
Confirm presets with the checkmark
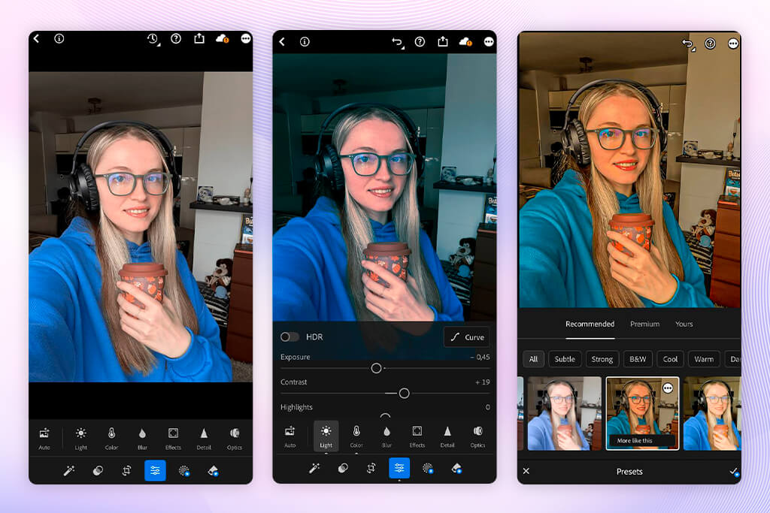tap(734, 471)
